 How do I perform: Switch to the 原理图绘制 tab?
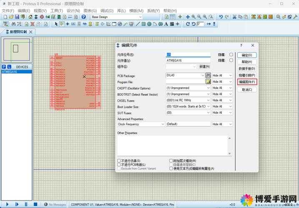click(x=18, y=32)
